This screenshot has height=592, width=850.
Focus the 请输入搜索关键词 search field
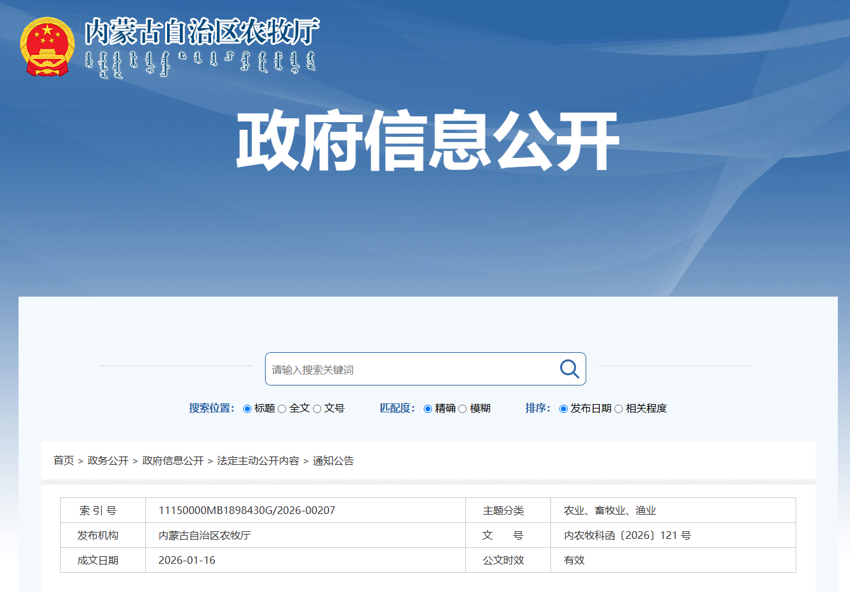pyautogui.click(x=410, y=370)
